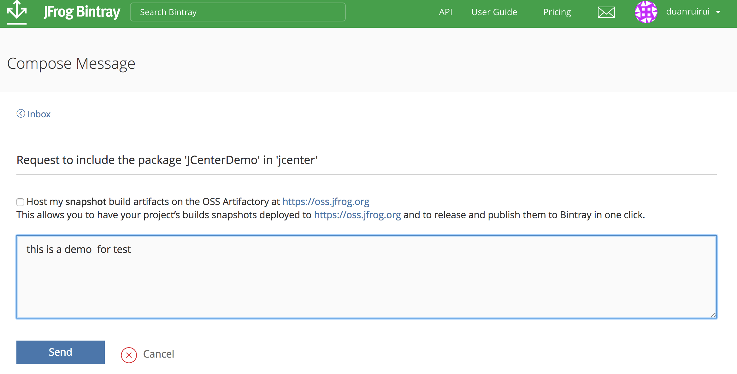Click the Bintray download arrow logo icon
Viewport: 737px width, 374px height.
pyautogui.click(x=17, y=12)
